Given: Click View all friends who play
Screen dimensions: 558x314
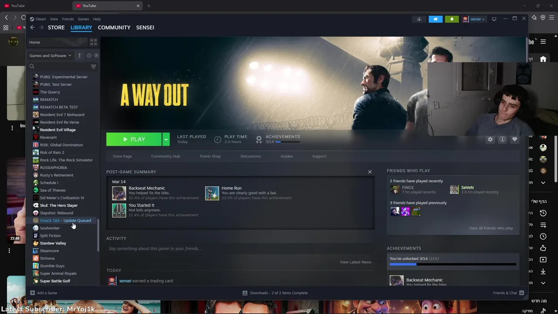Looking at the screenshot, I should pyautogui.click(x=491, y=228).
